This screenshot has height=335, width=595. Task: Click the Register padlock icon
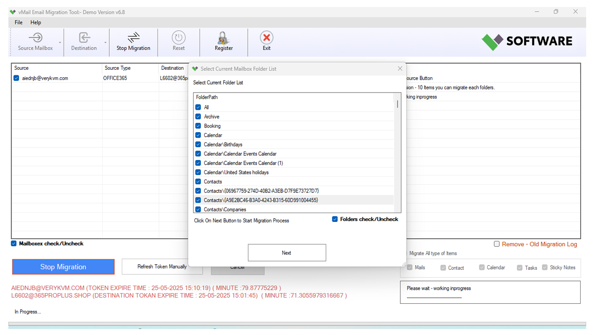click(x=224, y=38)
